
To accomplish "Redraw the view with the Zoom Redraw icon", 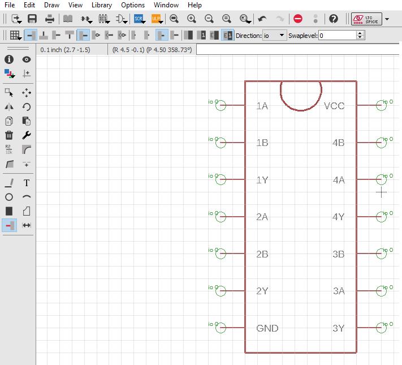I will (227, 19).
